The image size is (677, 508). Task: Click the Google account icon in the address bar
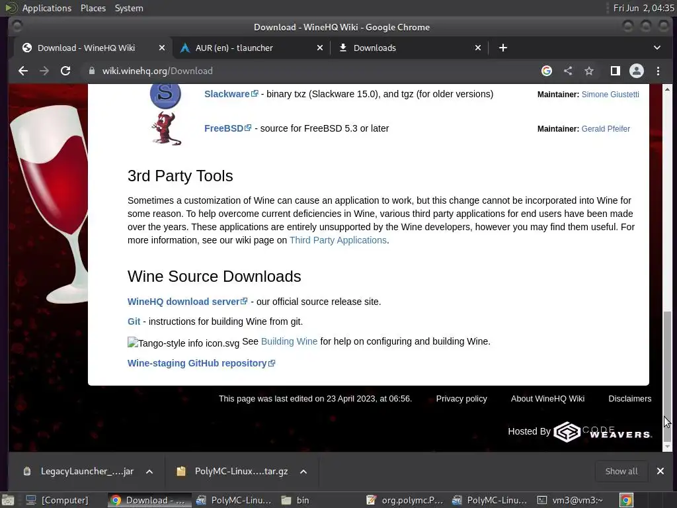(547, 71)
